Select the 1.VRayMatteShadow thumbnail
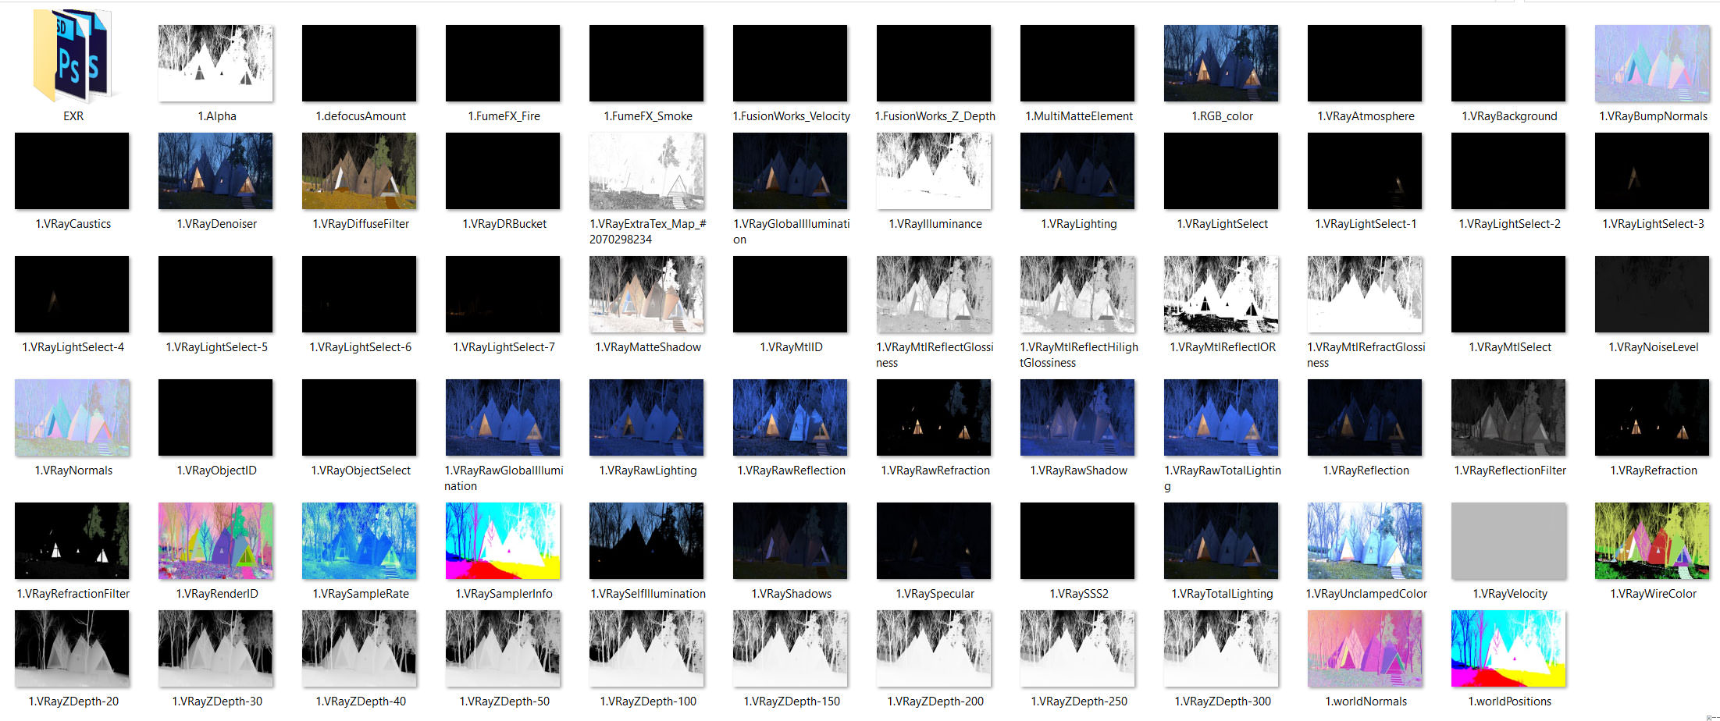This screenshot has width=1720, height=721. [646, 294]
